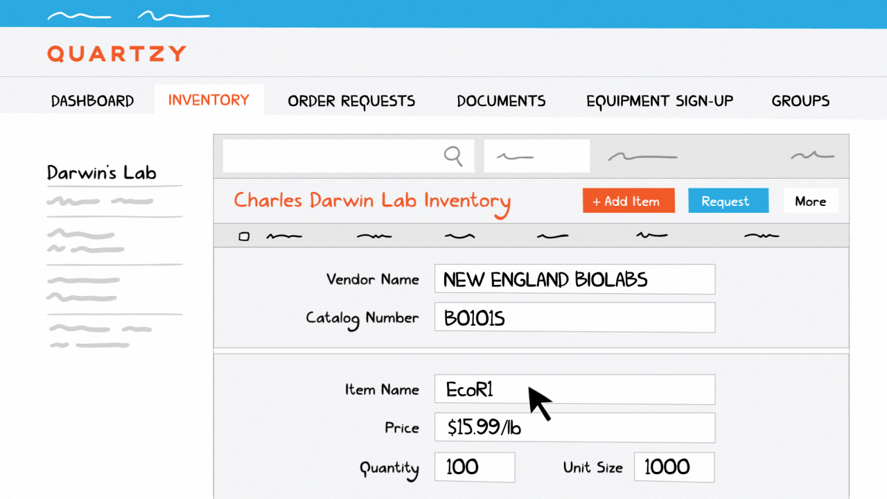Go to the Documents tab

click(501, 101)
